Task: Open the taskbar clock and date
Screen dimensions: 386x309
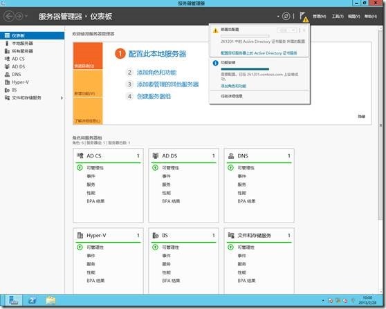Action: [367, 300]
